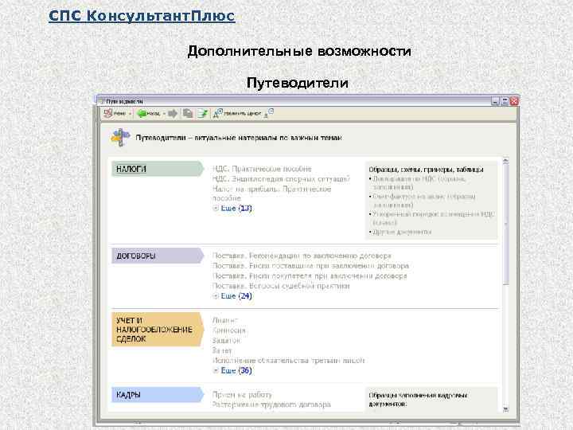Screen dimensions: 573x430
Task: Open Ускоренный порядок возмещения НДС link
Action: pos(433,218)
